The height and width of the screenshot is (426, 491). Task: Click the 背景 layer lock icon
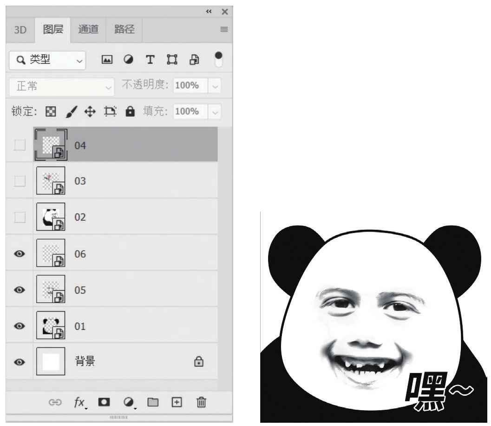point(199,361)
